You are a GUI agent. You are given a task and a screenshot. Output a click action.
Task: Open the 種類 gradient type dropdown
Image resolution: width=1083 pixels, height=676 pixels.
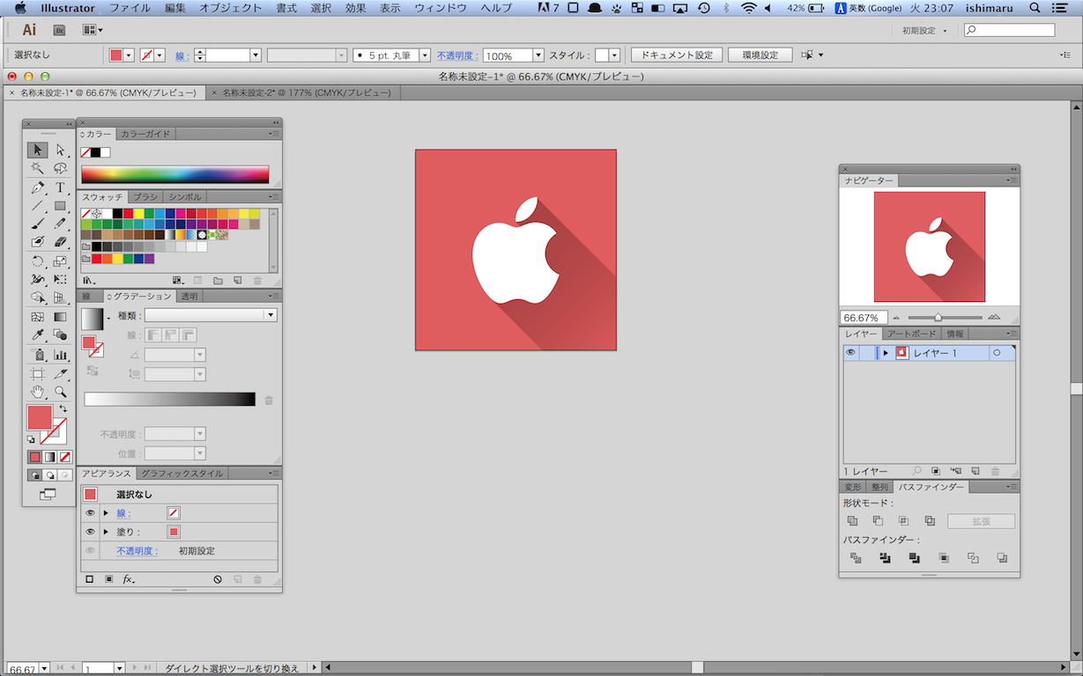211,315
